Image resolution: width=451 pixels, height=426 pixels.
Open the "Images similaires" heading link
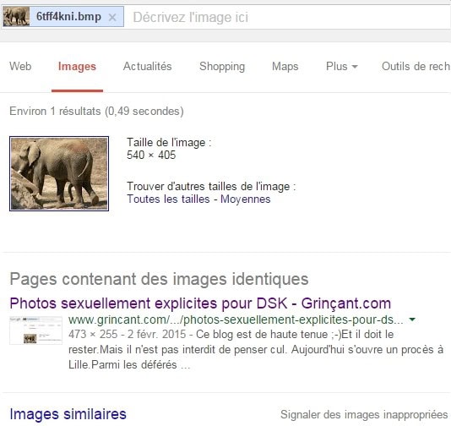coord(68,414)
